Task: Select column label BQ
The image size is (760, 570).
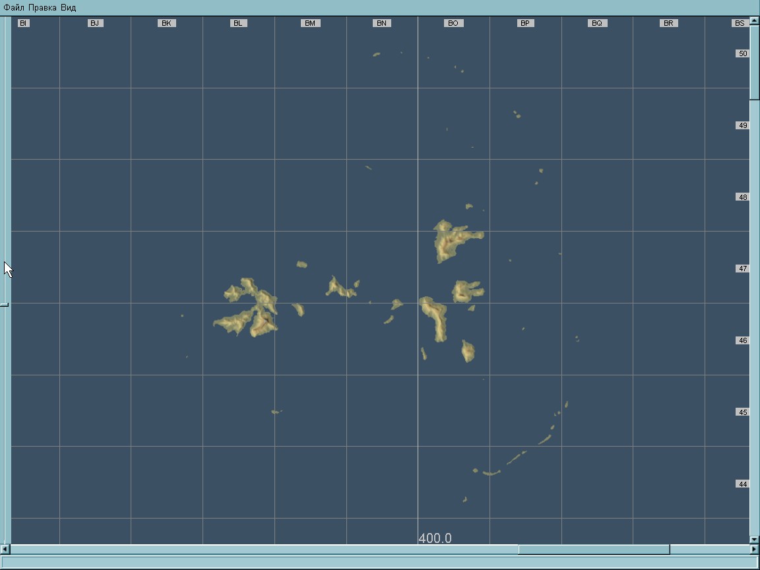Action: [x=597, y=23]
